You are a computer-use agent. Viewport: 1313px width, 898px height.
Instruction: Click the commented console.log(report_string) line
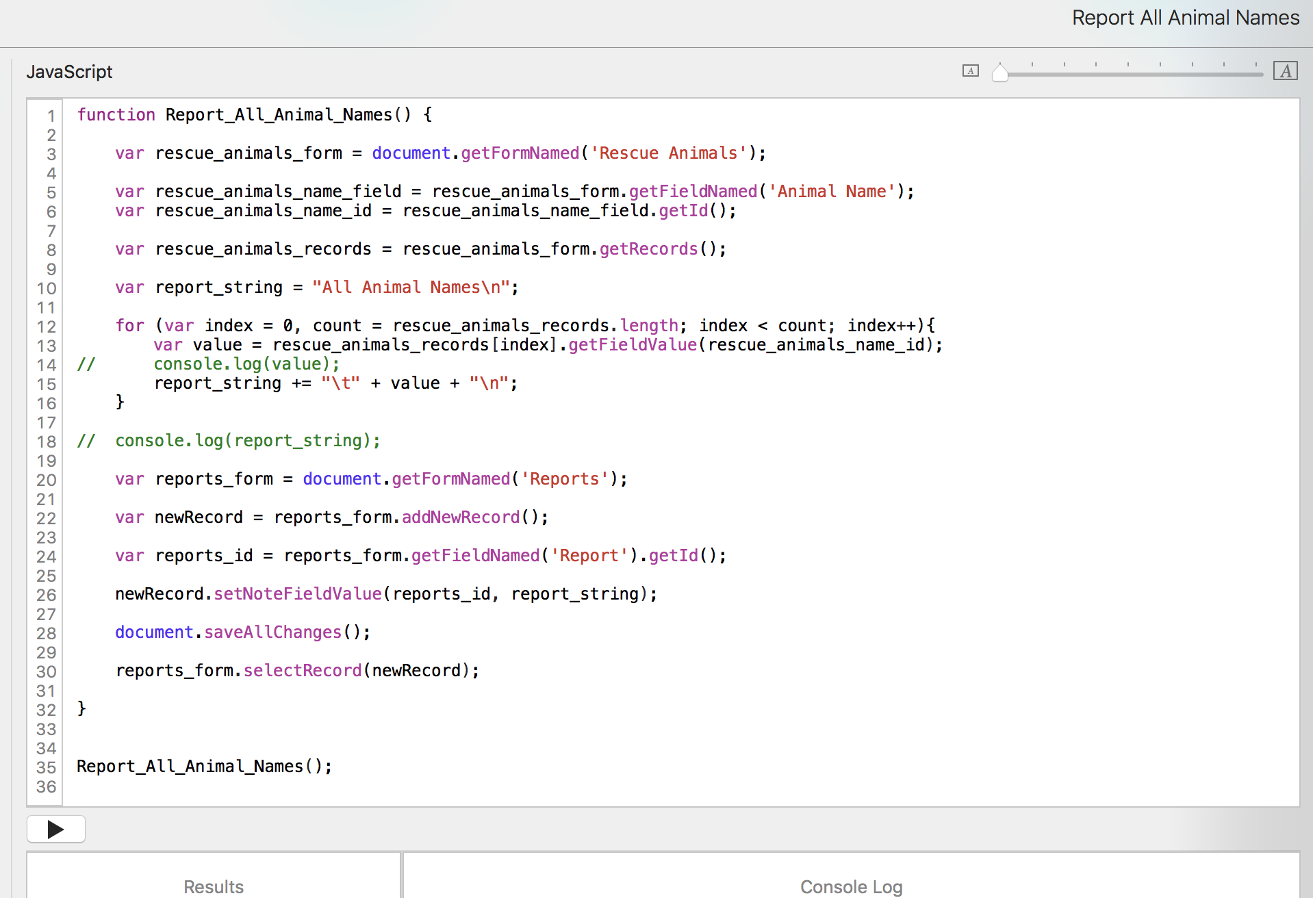click(x=247, y=441)
